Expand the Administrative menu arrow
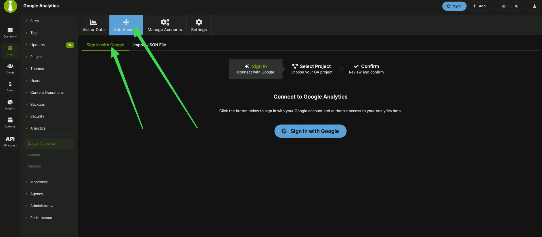 click(x=26, y=206)
